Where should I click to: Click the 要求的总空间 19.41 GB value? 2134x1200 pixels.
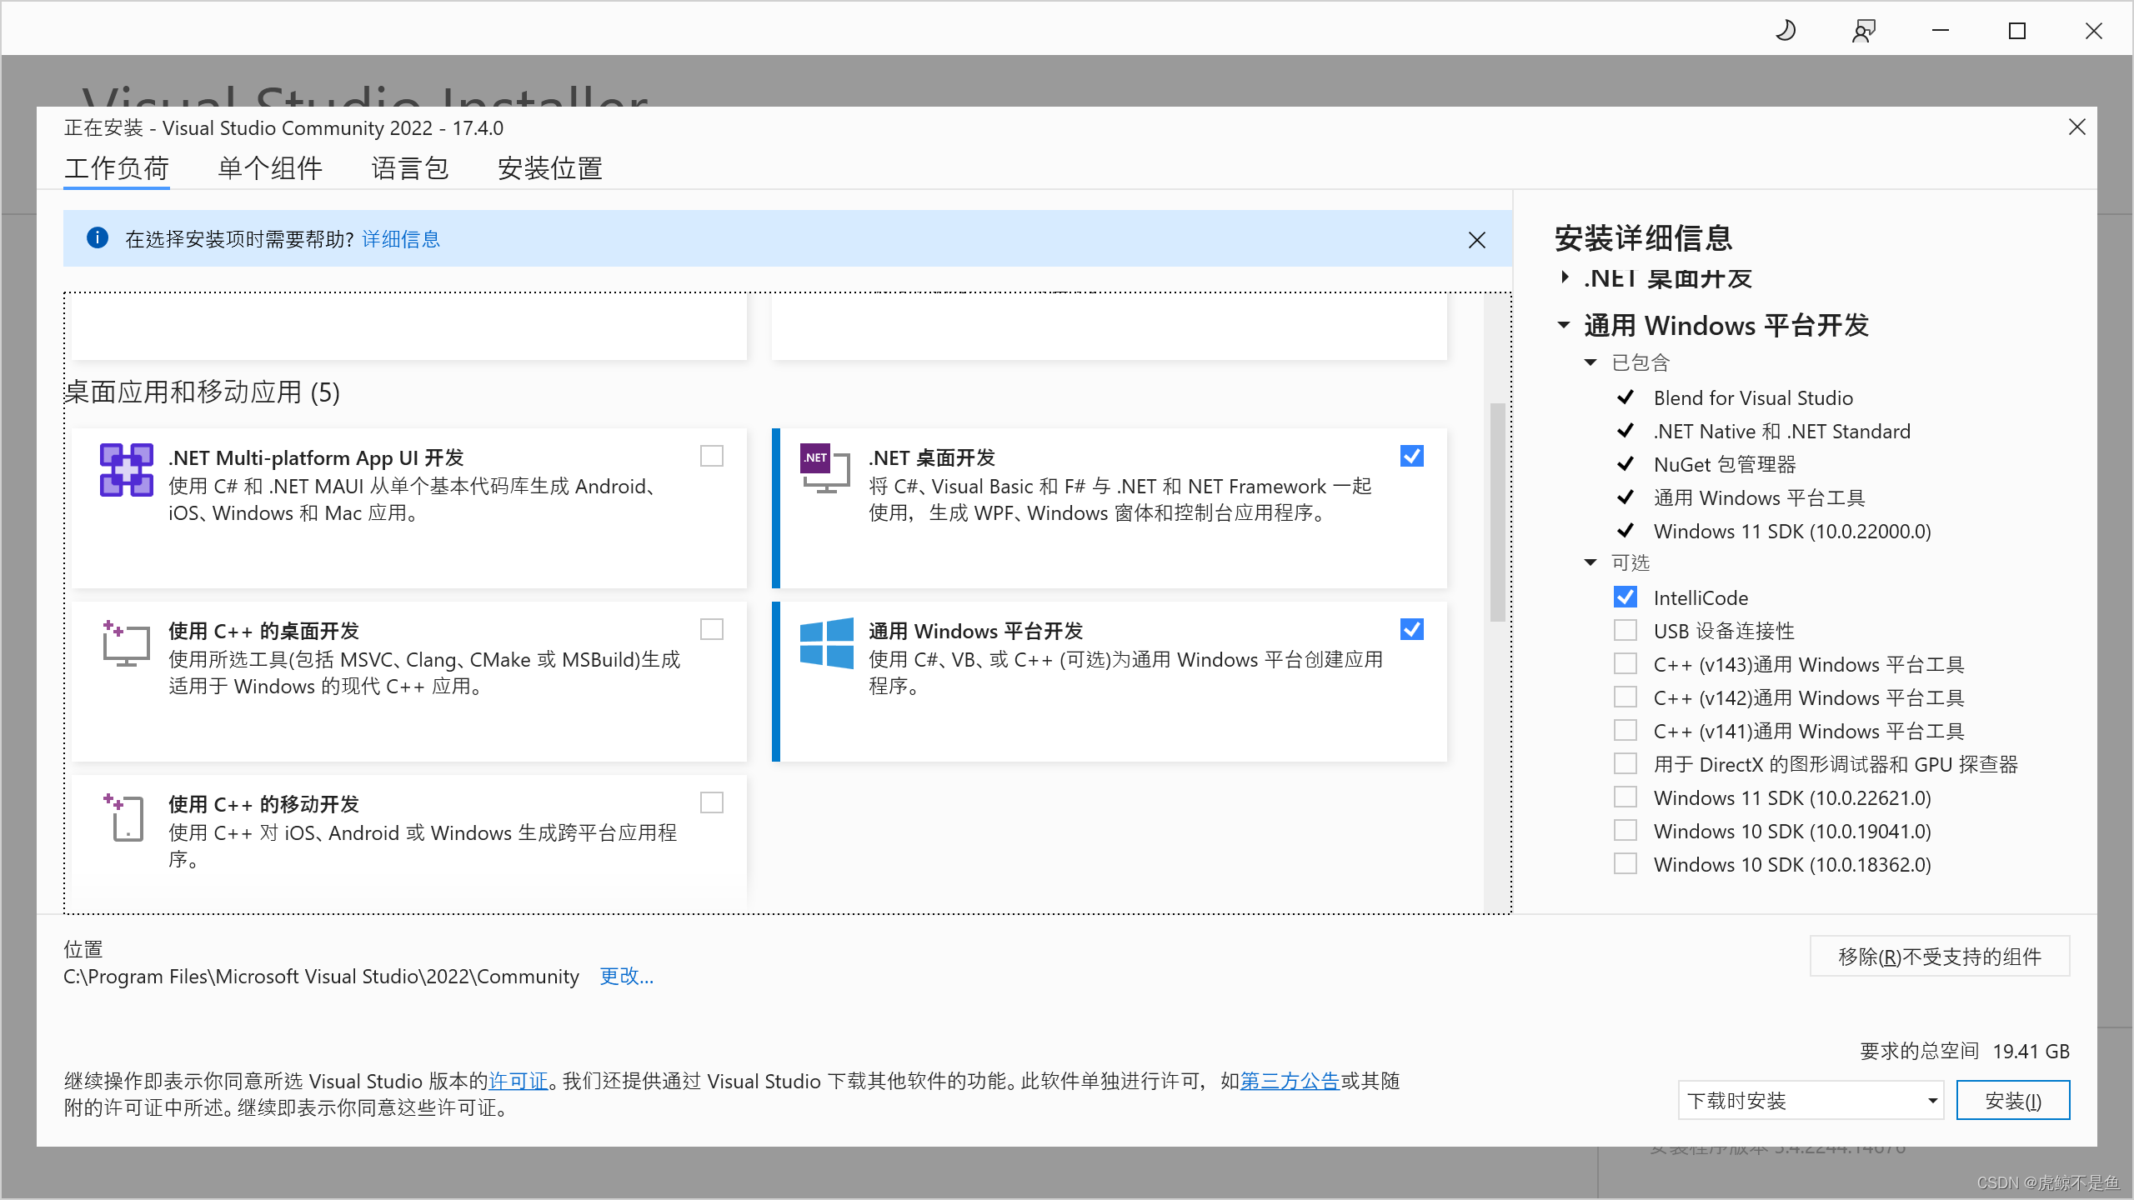pyautogui.click(x=2031, y=1051)
